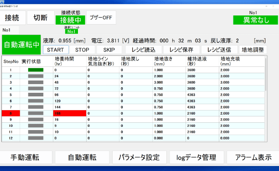Click the 切断 disconnect button
Screen dimensions: 279x171
(41, 18)
